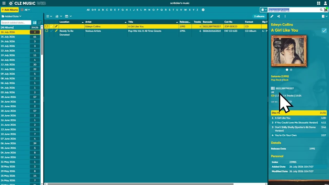Viewport: 329px width, 185px height.
Task: Open the Setanta (1995) label link
Action: point(280,76)
